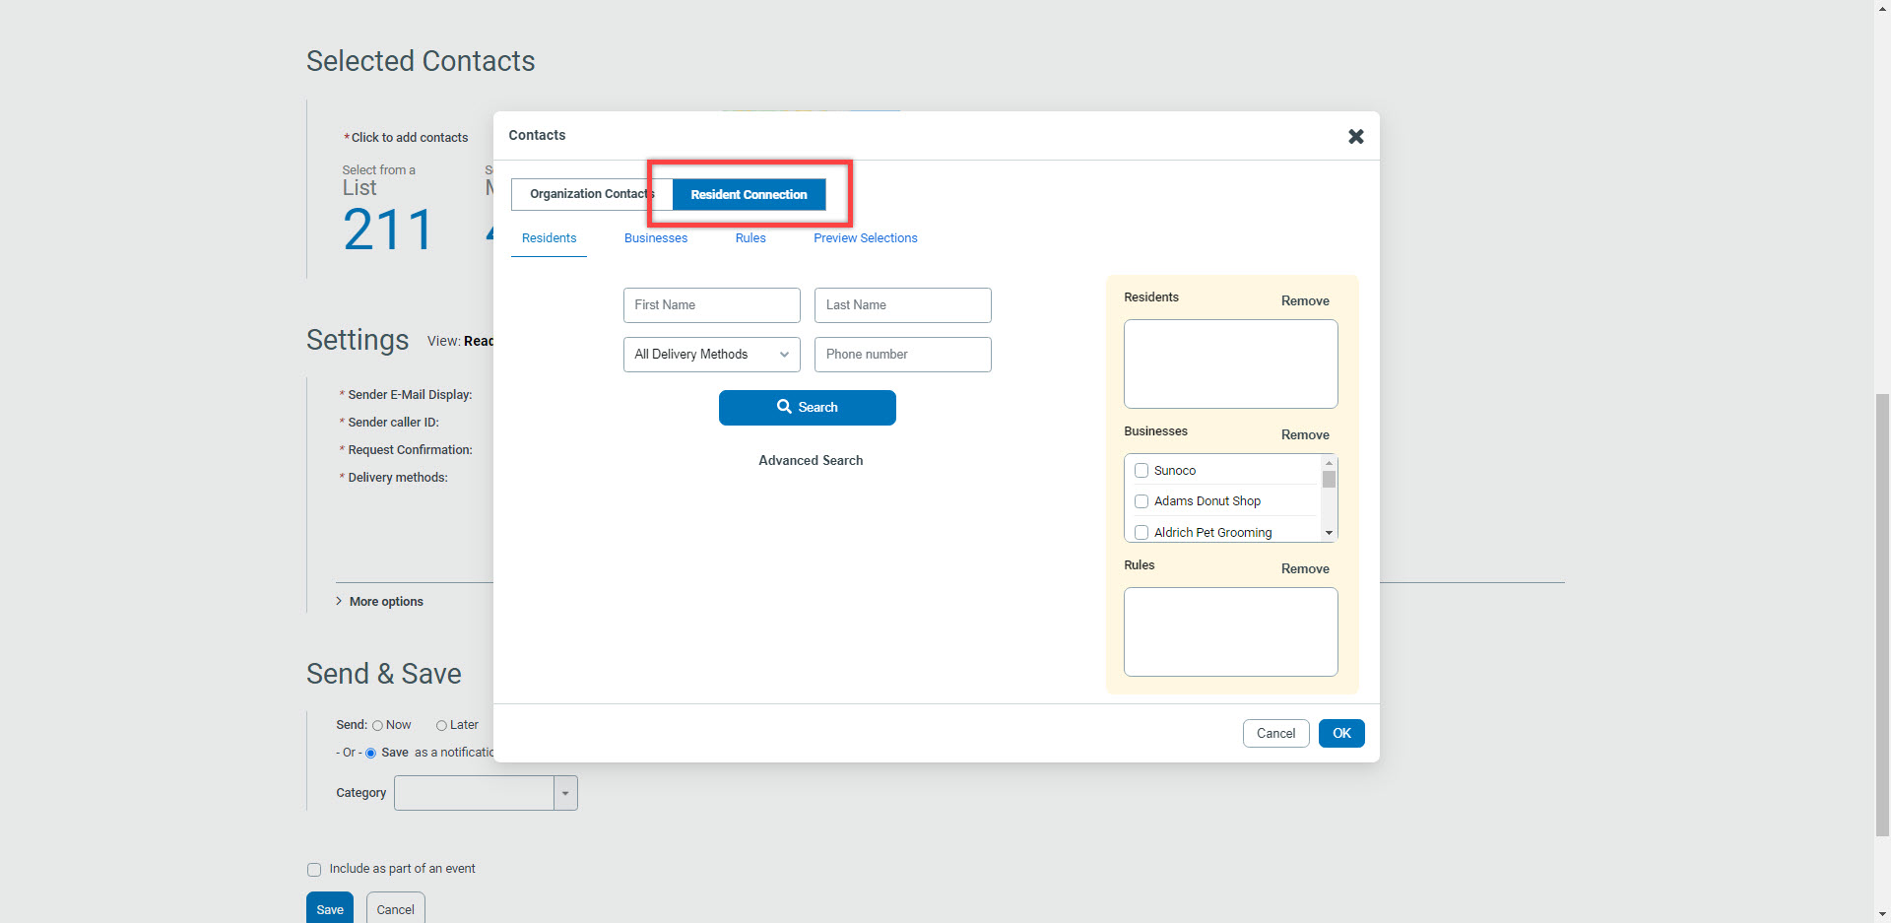Enable the Include as part of an event checkbox

click(313, 869)
